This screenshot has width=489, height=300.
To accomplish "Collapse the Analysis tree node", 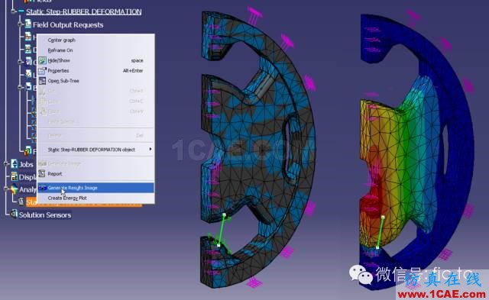I will pyautogui.click(x=6, y=189).
